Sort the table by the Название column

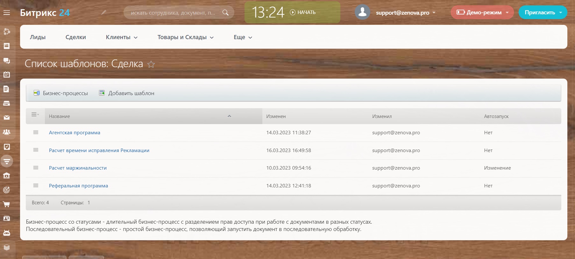point(153,116)
